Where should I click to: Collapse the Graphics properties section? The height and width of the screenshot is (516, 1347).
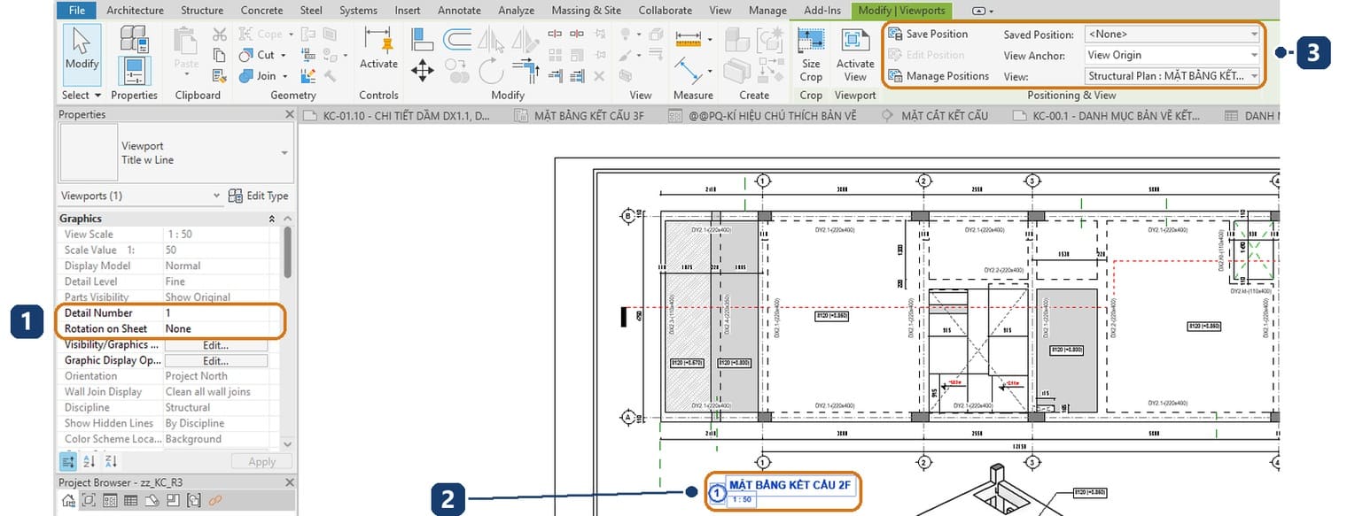pos(272,219)
